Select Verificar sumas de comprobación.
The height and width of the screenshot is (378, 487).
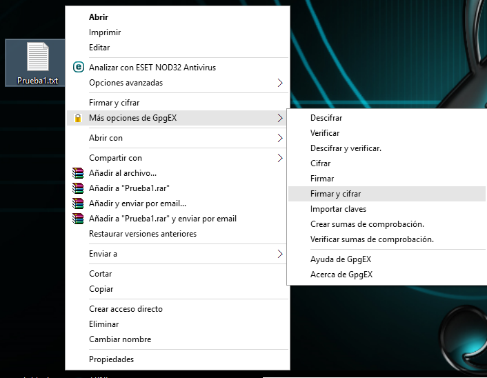click(387, 239)
